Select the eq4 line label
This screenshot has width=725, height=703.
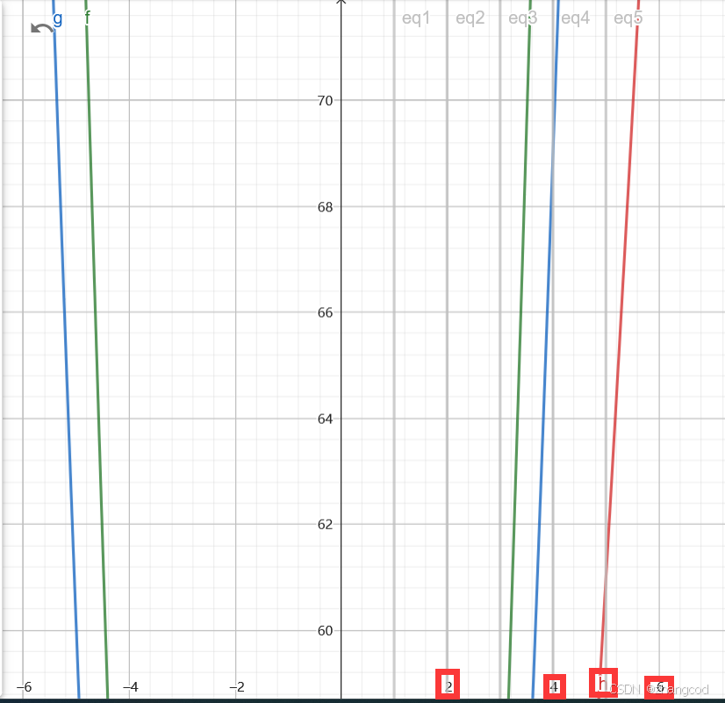576,18
